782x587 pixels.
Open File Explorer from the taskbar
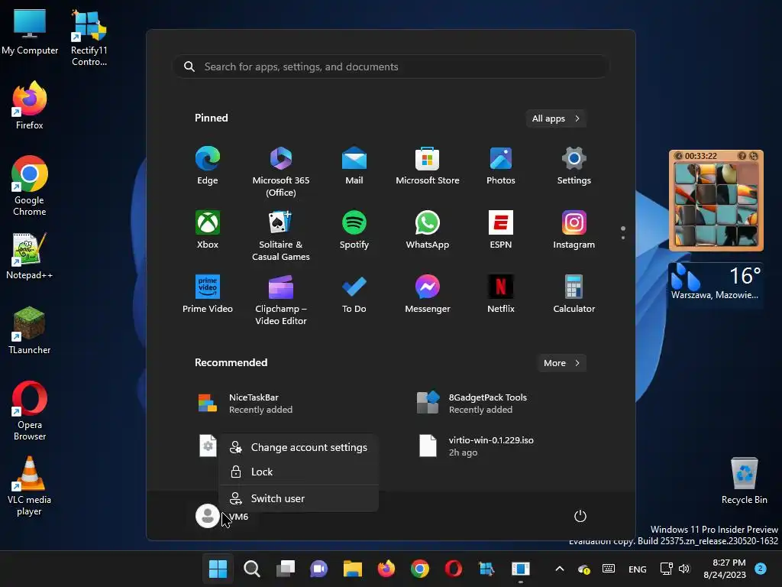pos(353,569)
